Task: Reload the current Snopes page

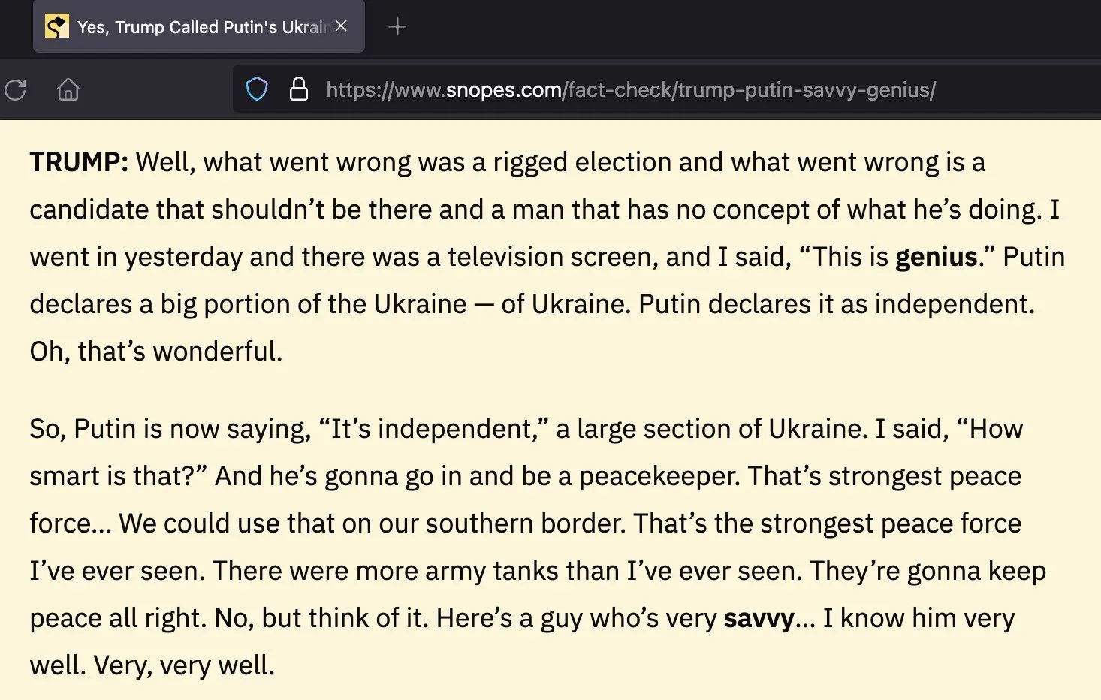Action: [x=16, y=90]
